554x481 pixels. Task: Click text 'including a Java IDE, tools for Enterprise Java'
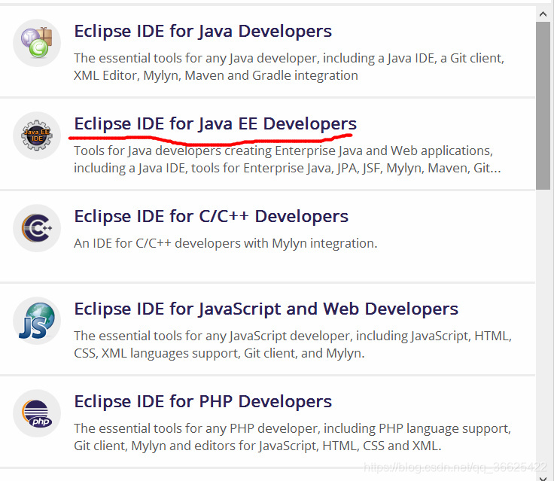click(204, 168)
